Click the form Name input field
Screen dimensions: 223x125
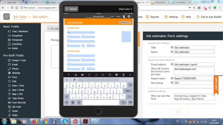(x=194, y=52)
